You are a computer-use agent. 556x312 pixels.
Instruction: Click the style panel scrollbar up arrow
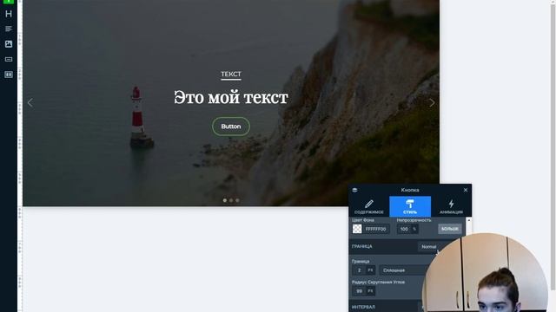(469, 220)
